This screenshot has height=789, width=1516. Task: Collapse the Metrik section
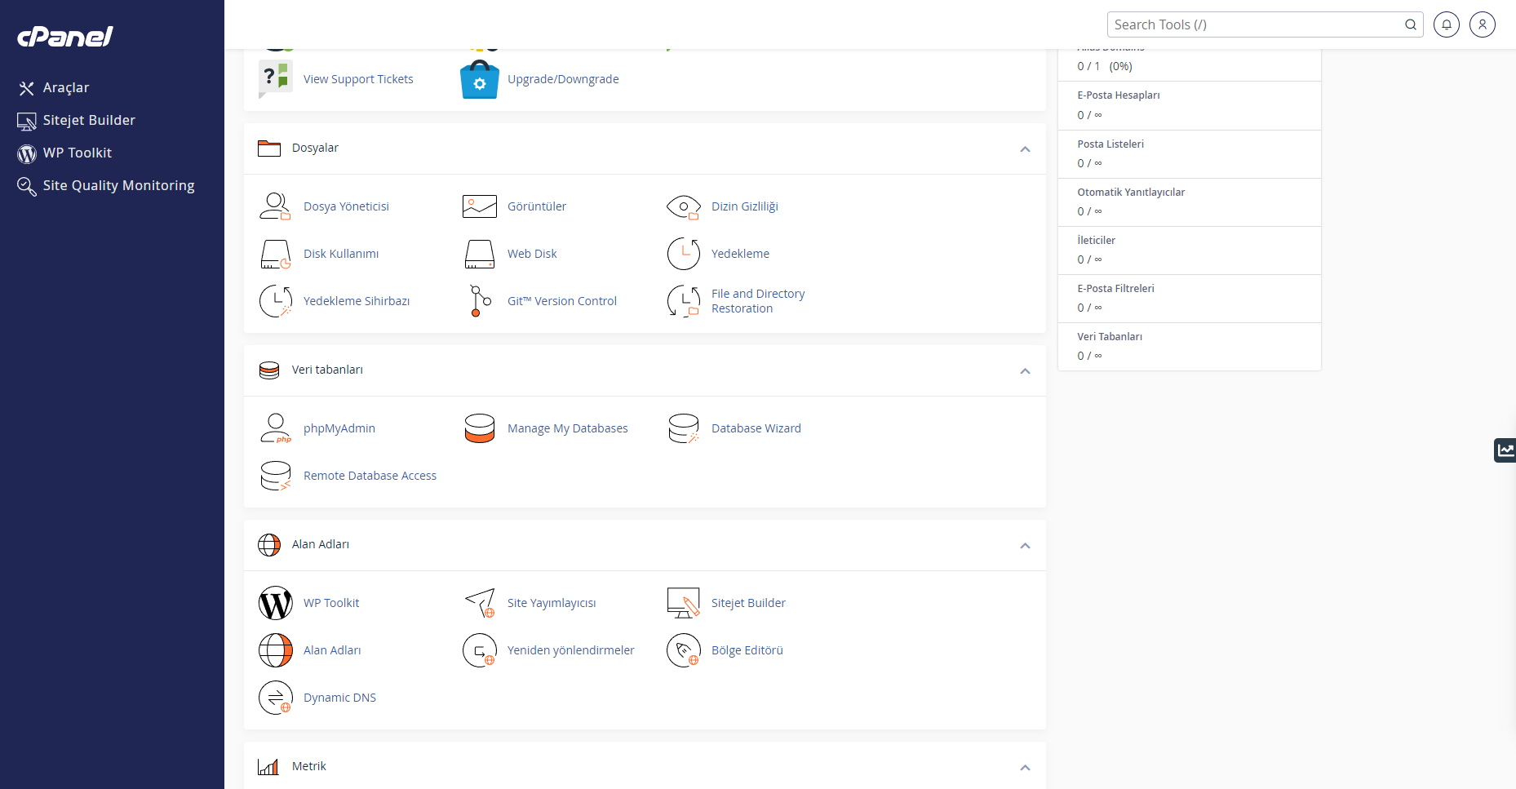[1025, 768]
